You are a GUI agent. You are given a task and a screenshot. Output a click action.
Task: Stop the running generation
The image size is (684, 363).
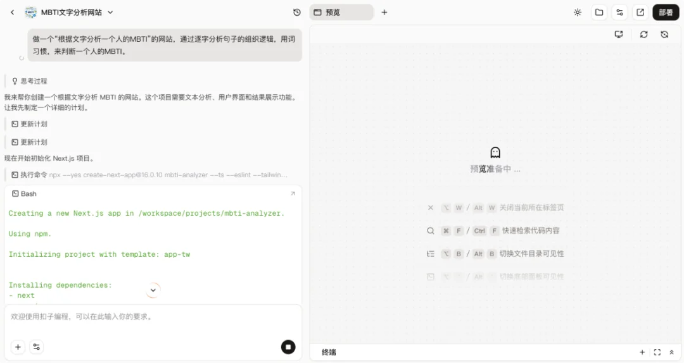click(288, 347)
